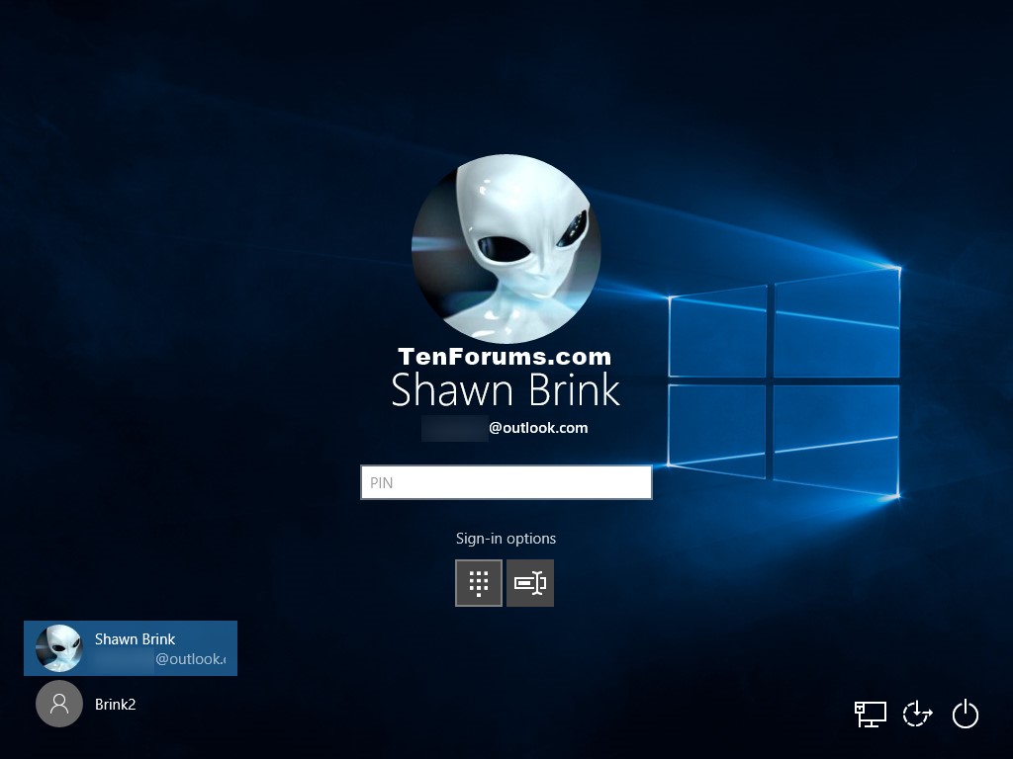This screenshot has width=1013, height=759.
Task: Open the power options menu
Action: pos(966,714)
